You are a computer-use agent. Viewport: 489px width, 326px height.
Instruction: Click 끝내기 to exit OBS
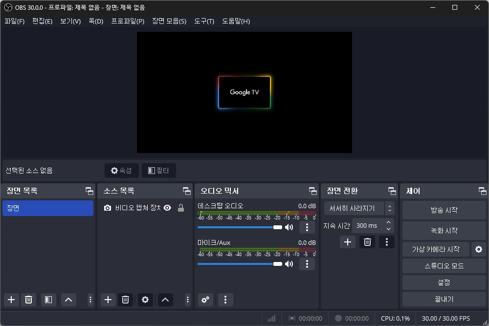pos(444,299)
